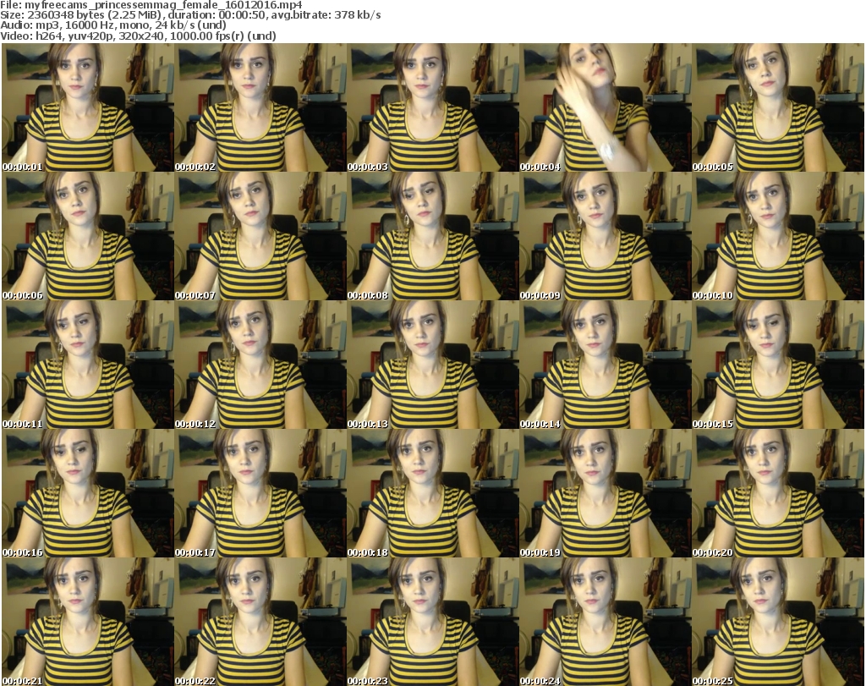This screenshot has height=686, width=866.
Task: Select the thumbnail frame stamped 00:00:05
Action: coord(778,107)
